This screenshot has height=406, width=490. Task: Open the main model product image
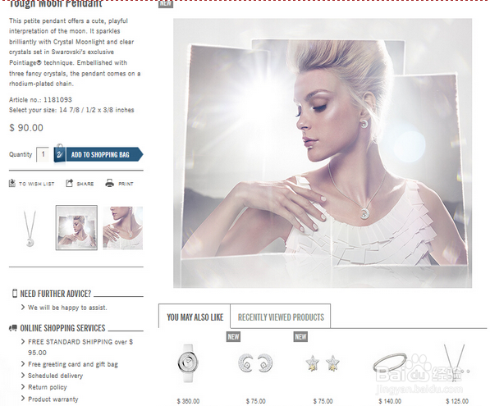[x=323, y=153]
